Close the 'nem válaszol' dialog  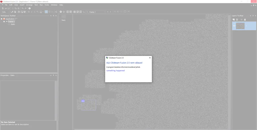coord(150,58)
